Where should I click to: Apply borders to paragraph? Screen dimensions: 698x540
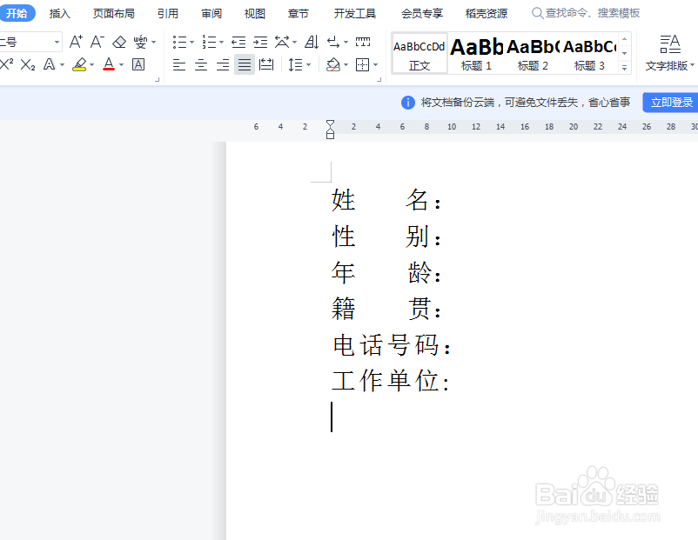point(362,65)
